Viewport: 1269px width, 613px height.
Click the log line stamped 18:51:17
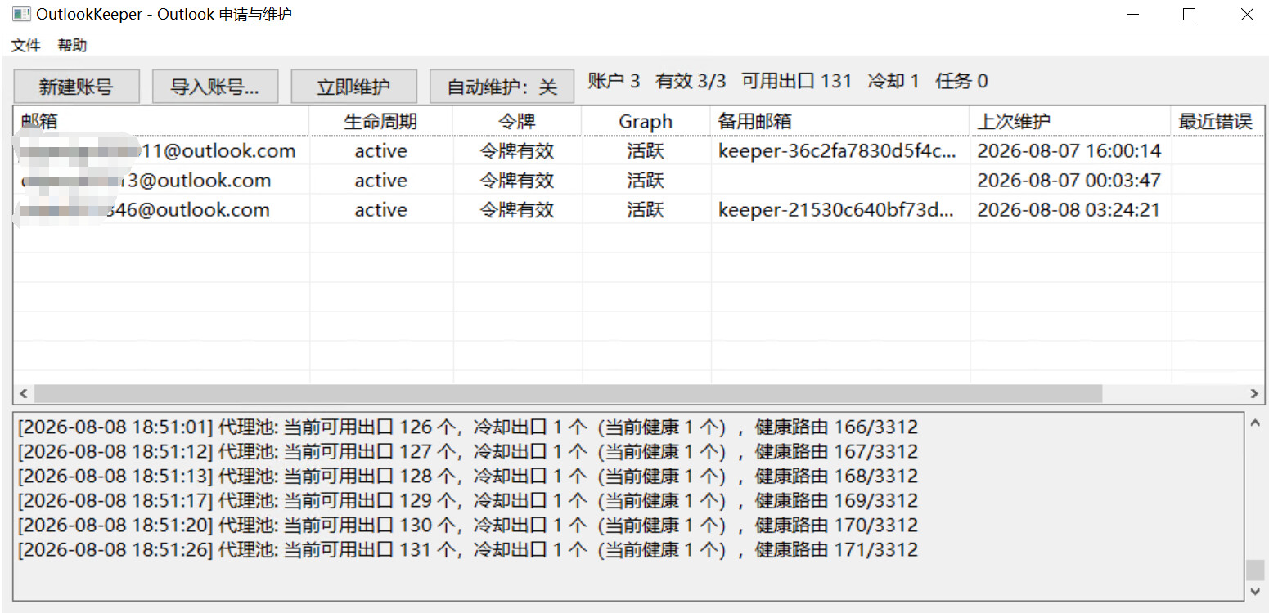(x=468, y=500)
